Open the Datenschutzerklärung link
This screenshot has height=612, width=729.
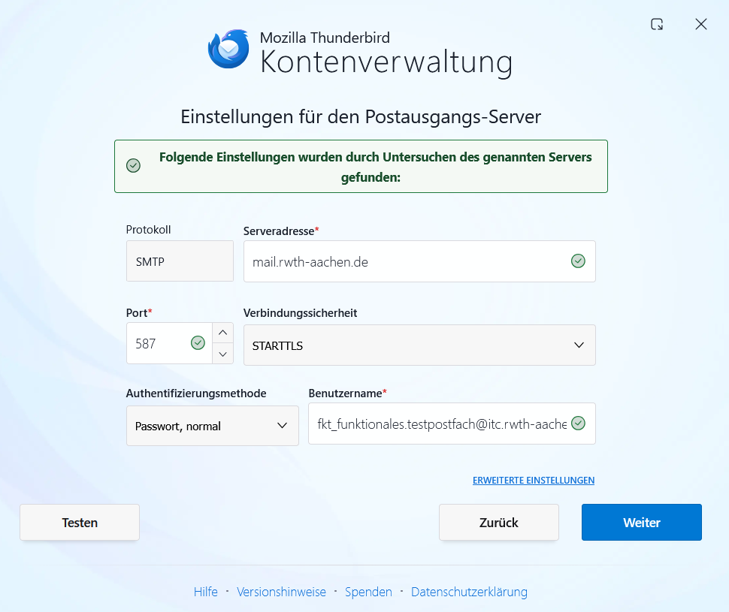tap(469, 592)
